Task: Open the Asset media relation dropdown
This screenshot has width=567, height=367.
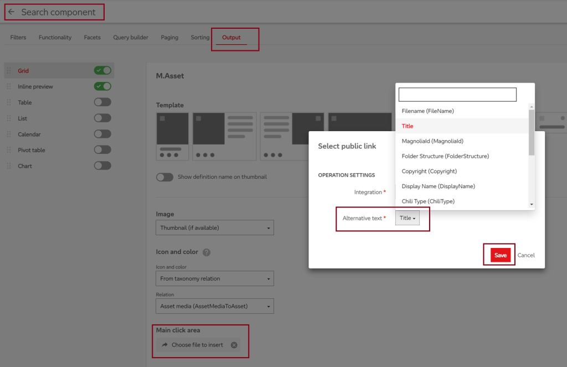Action: point(215,306)
